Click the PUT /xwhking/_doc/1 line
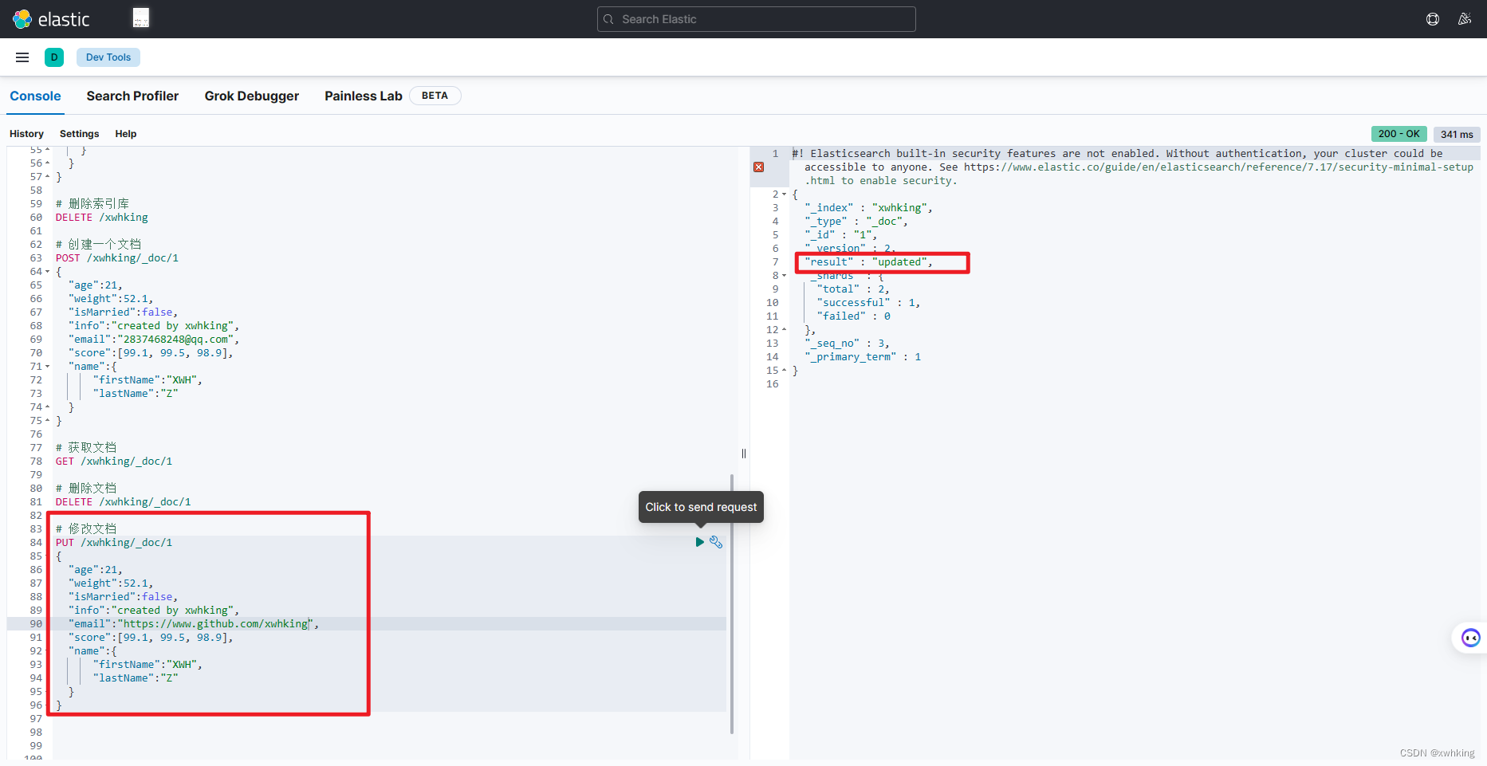 [114, 543]
